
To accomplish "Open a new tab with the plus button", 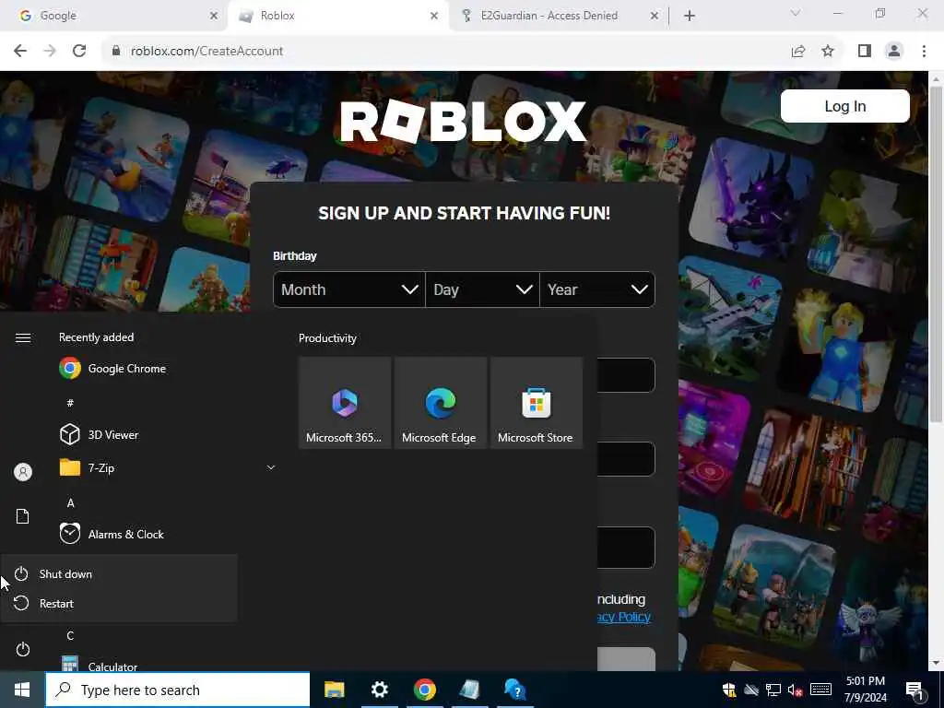I will click(690, 16).
